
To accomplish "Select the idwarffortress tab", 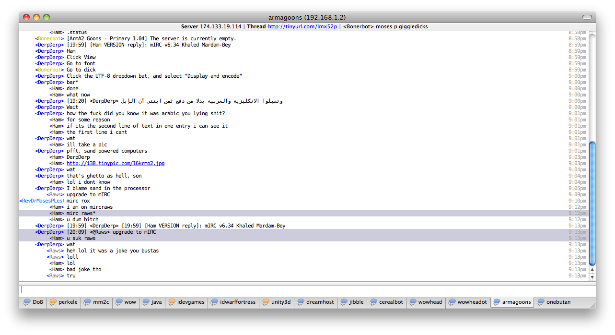I will tap(237, 302).
